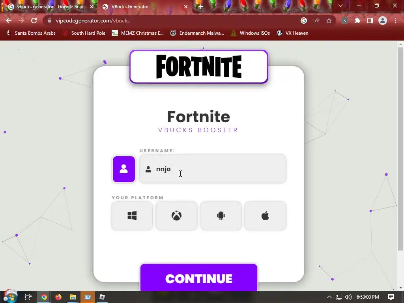Open the network status tray icon
Screen dimensions: 404x303
click(x=339, y=297)
